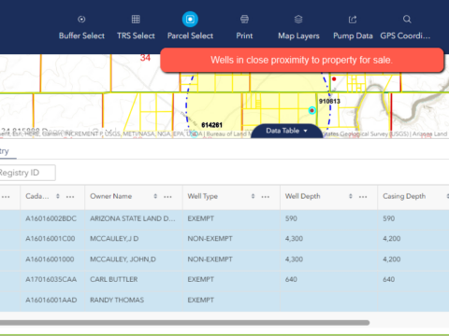Open the GPS Coordinates search icon
The height and width of the screenshot is (336, 449).
pyautogui.click(x=407, y=20)
